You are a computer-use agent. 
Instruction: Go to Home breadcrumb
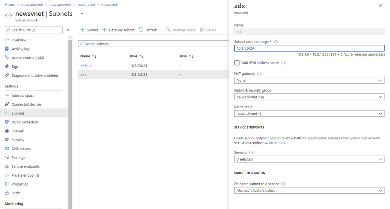click(10, 4)
